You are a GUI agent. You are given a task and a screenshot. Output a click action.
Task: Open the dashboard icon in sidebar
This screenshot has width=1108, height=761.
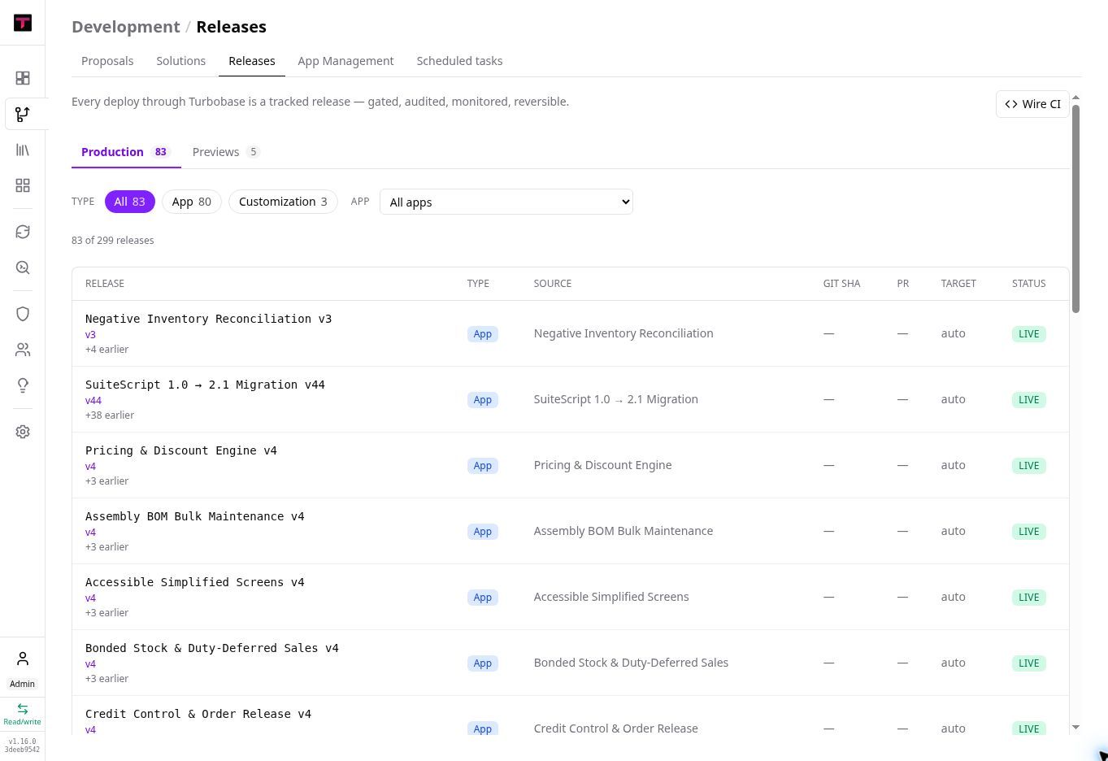[x=23, y=78]
